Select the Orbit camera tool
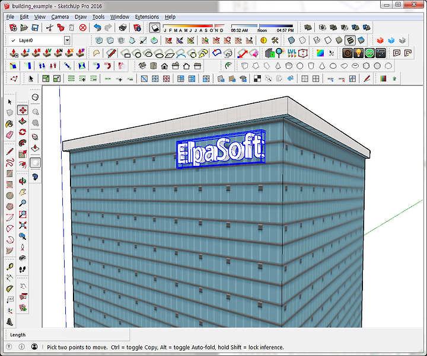The image size is (427, 356). click(x=23, y=181)
